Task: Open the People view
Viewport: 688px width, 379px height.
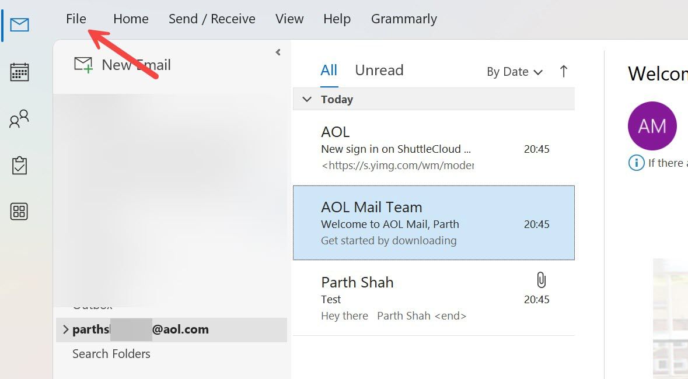Action: [18, 118]
